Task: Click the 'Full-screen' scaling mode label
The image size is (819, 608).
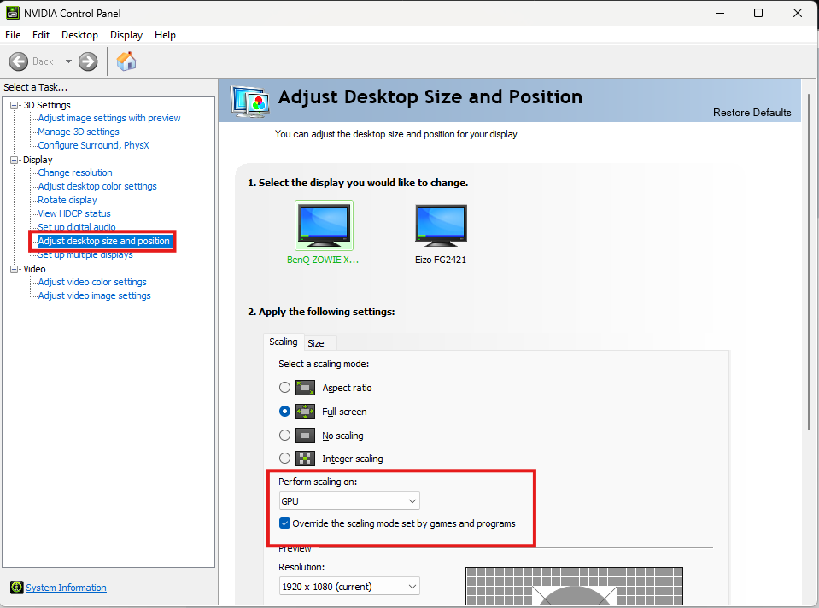Action: pos(344,412)
